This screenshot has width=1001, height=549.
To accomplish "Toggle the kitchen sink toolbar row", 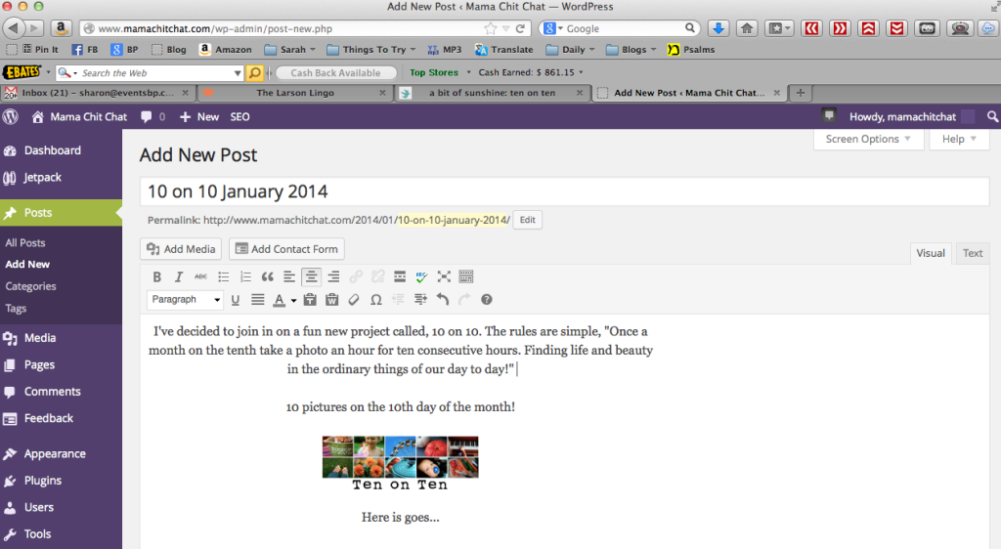I will (x=466, y=277).
